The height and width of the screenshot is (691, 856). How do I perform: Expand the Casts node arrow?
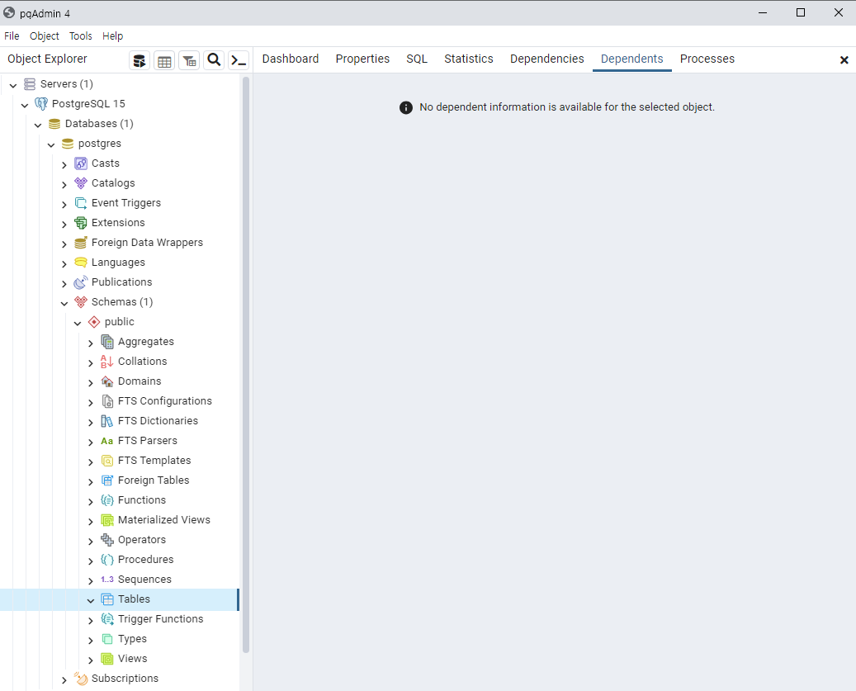point(64,164)
